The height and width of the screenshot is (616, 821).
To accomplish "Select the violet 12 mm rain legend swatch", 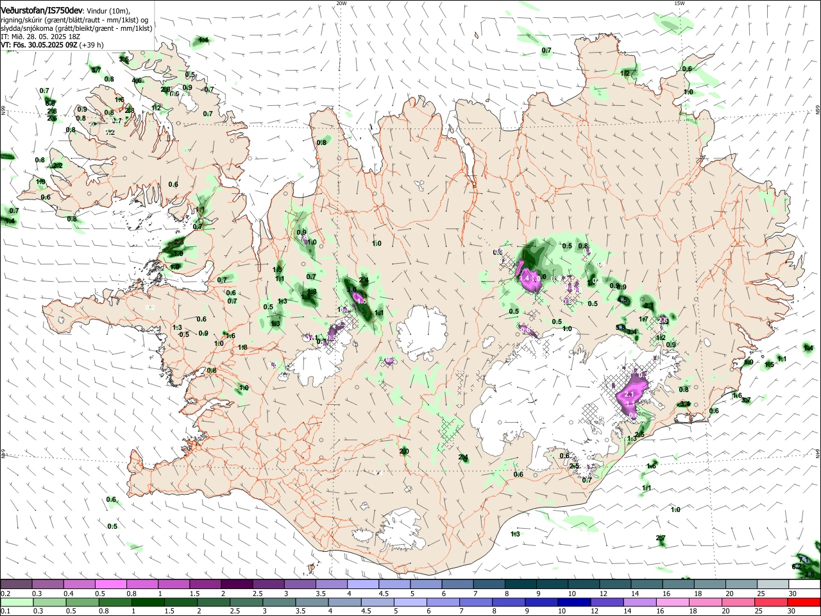I will [x=606, y=603].
